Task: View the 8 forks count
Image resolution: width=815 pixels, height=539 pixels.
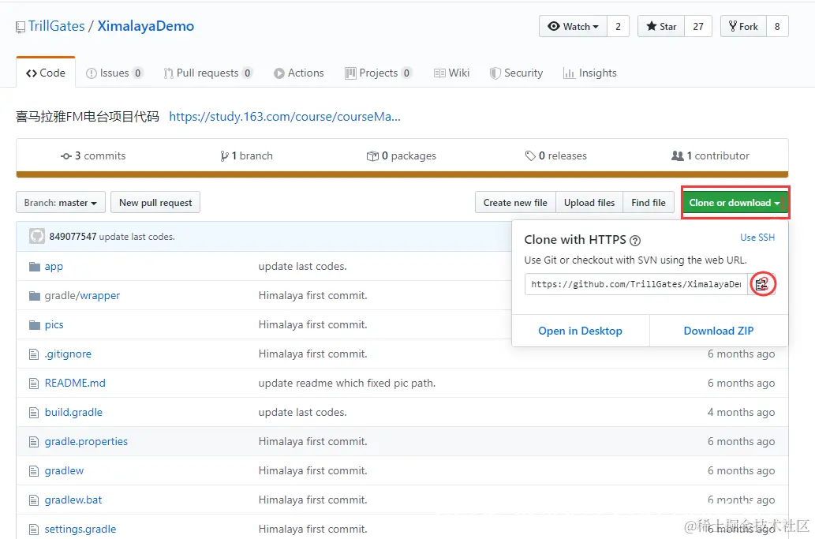Action: [x=777, y=27]
